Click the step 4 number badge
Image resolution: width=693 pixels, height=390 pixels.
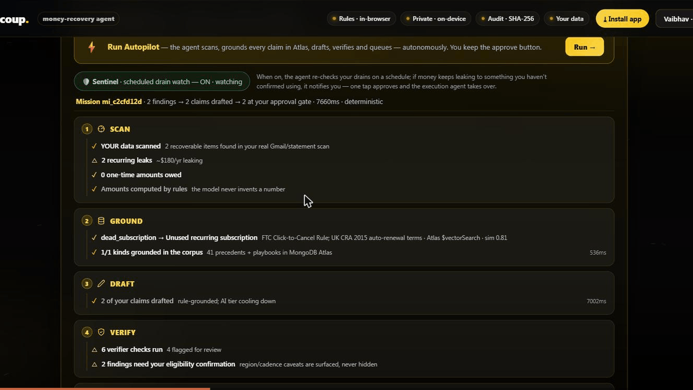[87, 332]
